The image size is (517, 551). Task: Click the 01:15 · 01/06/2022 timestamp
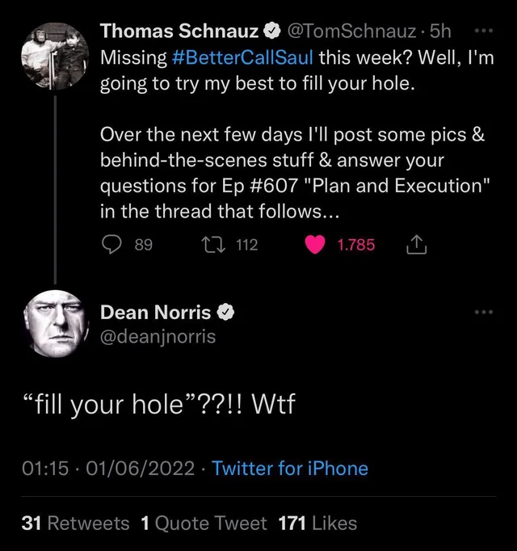(107, 469)
